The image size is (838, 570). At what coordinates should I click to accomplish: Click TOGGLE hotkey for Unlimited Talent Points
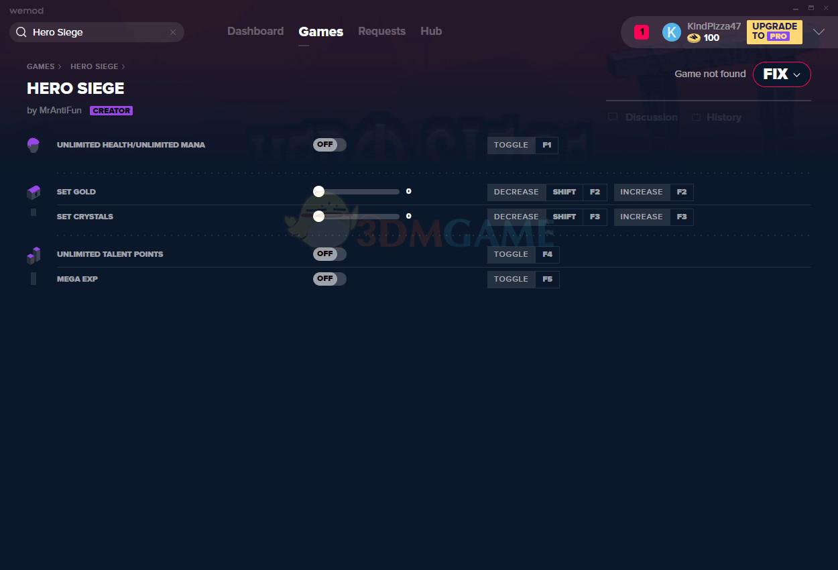[x=512, y=254]
